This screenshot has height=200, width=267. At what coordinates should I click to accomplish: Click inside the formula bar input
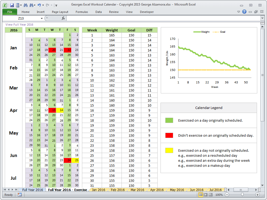tap(163, 18)
